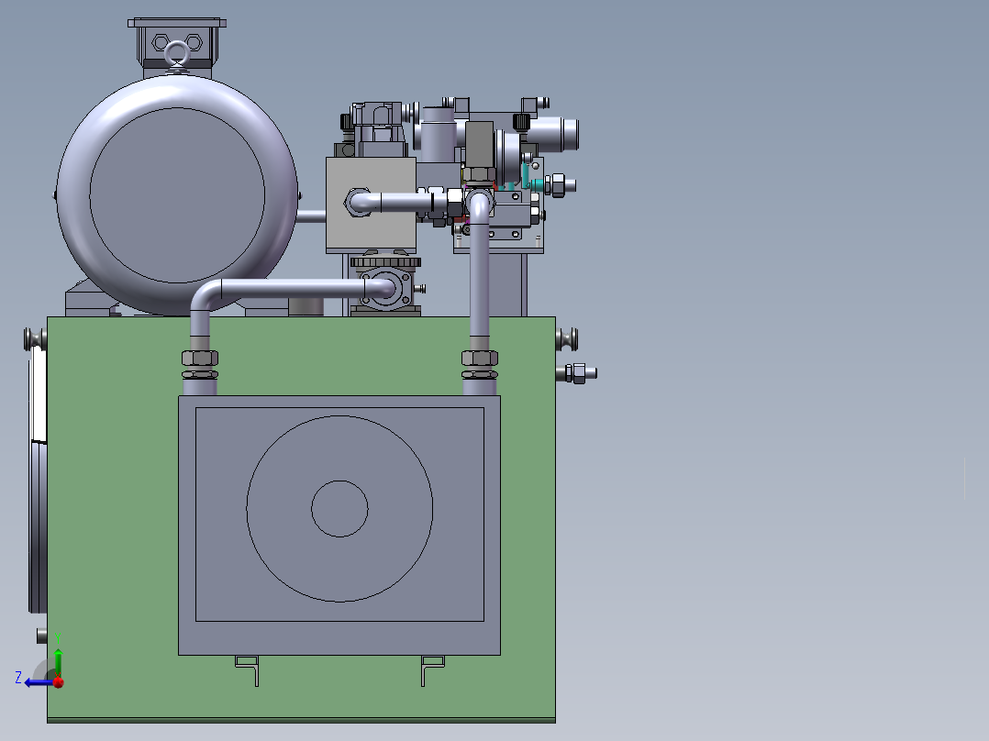Select the left mounting bracket under the cooler
The width and height of the screenshot is (989, 741).
pos(248,670)
